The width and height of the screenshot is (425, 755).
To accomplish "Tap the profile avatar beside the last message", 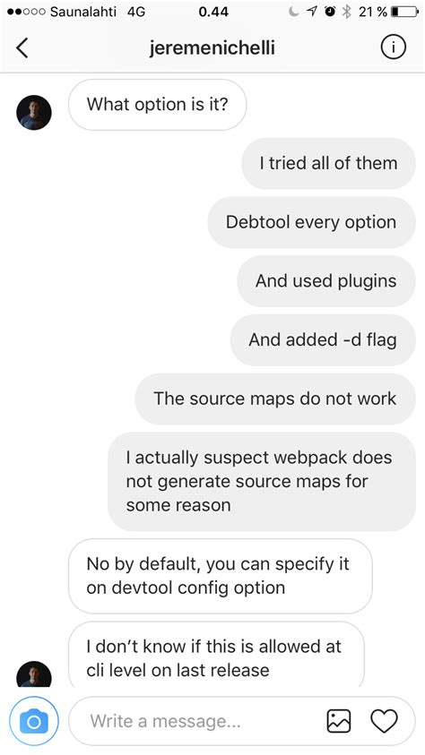I will pos(34,673).
